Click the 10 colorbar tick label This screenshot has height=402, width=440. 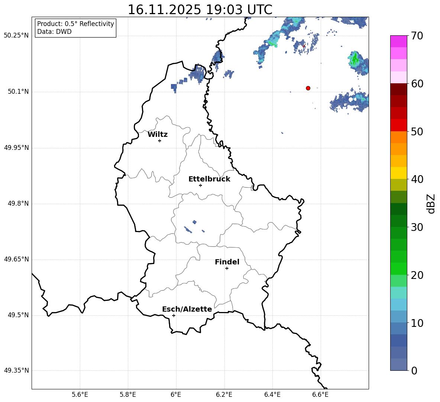pyautogui.click(x=417, y=323)
